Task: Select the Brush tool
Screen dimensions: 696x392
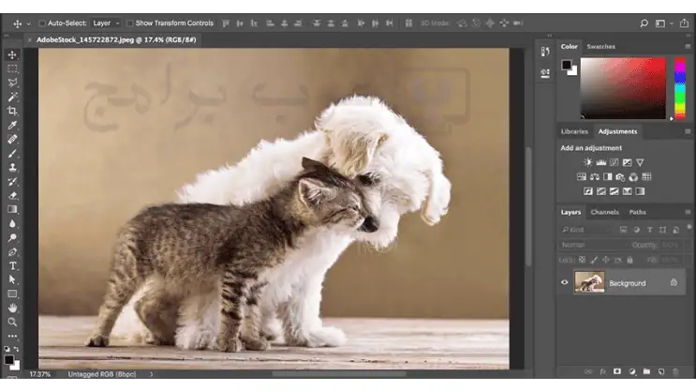Action: click(x=12, y=154)
